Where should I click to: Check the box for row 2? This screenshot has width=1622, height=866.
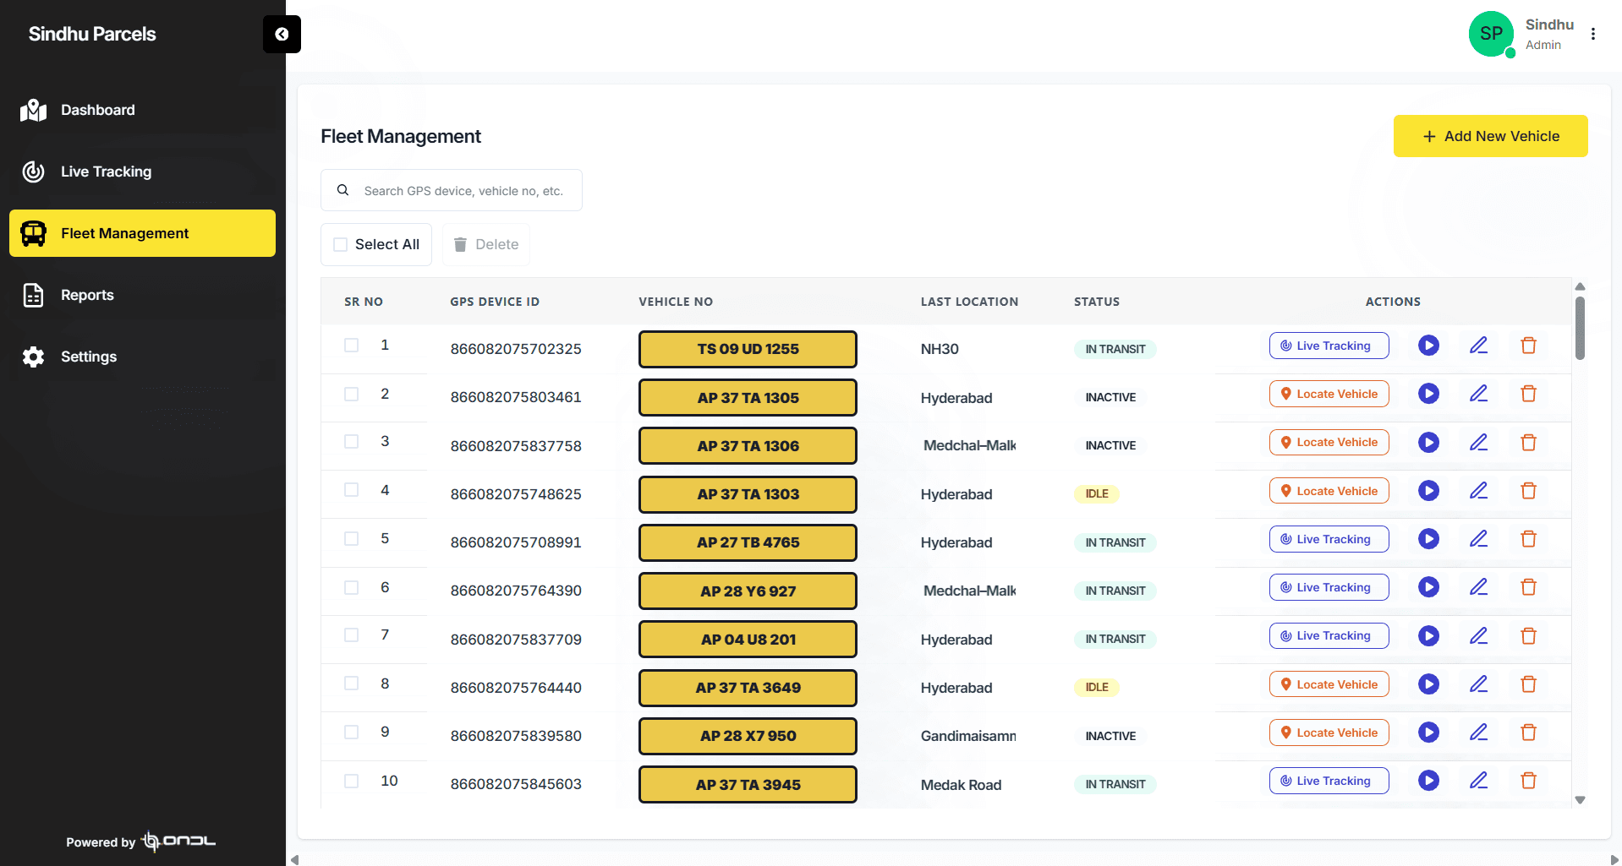(x=352, y=395)
